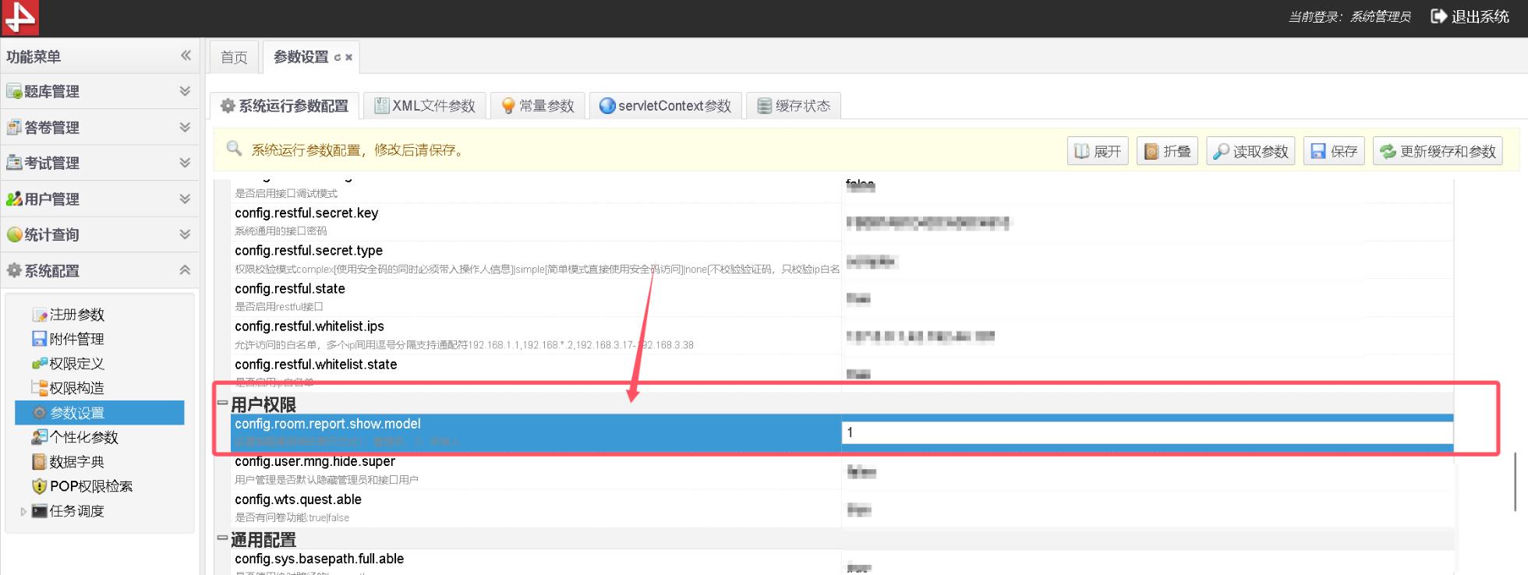Click the 展开 button
1528x575 pixels.
(x=1098, y=151)
